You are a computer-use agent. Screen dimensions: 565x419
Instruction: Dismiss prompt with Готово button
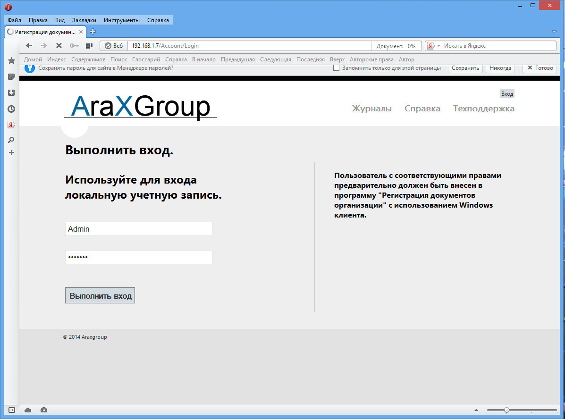click(540, 68)
